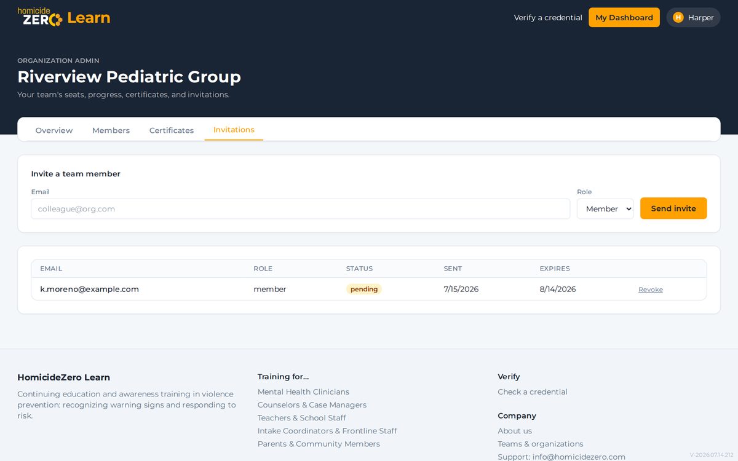Select the Invitations tab
Image resolution: width=738 pixels, height=461 pixels.
[234, 130]
